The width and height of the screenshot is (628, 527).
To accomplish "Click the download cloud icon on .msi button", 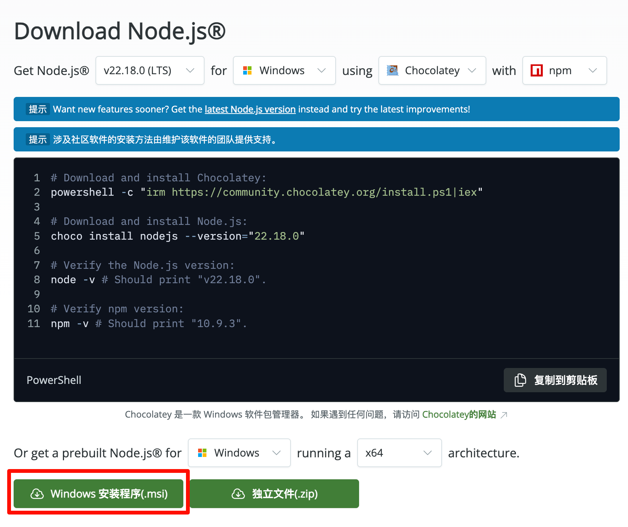I will [x=37, y=494].
